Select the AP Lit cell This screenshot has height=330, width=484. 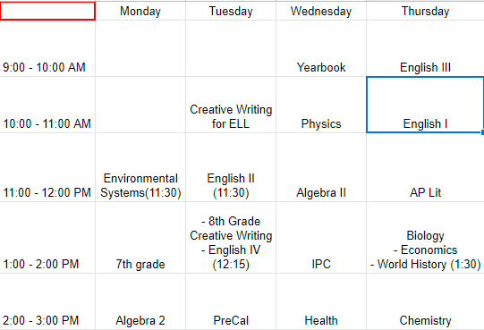pos(425,167)
